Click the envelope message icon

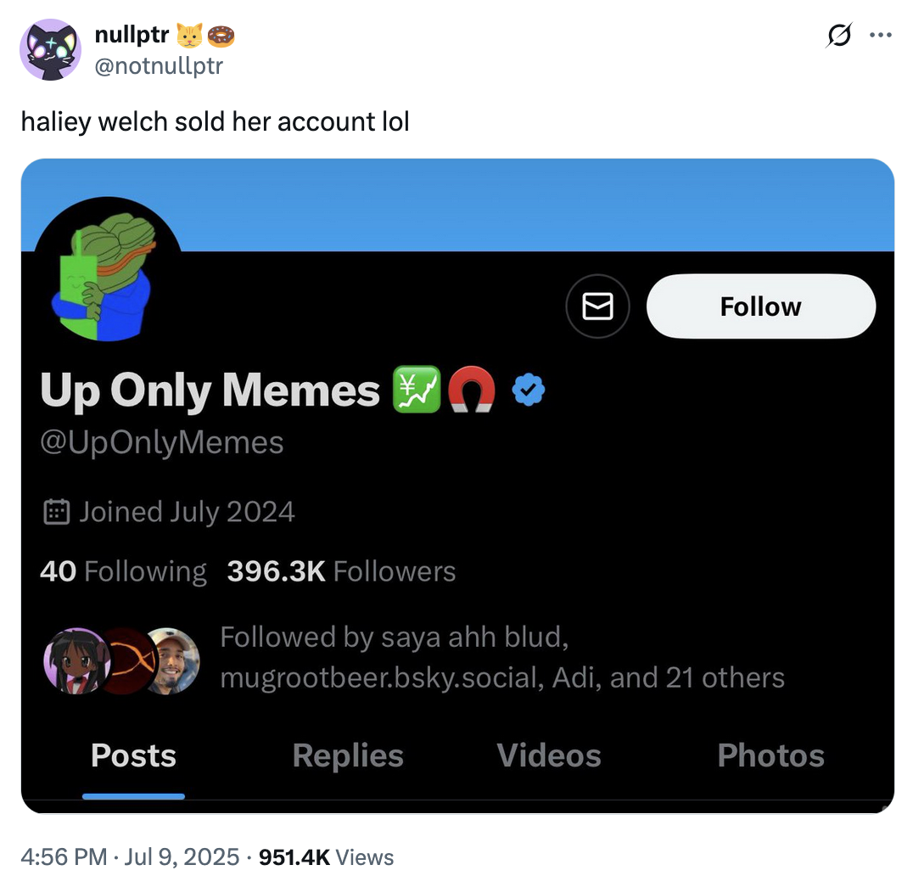pyautogui.click(x=597, y=306)
